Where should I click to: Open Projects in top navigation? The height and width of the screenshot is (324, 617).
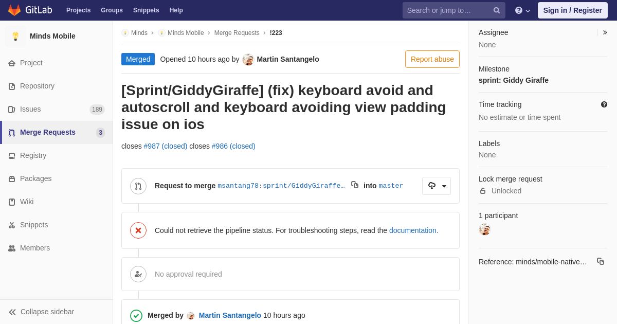78,10
